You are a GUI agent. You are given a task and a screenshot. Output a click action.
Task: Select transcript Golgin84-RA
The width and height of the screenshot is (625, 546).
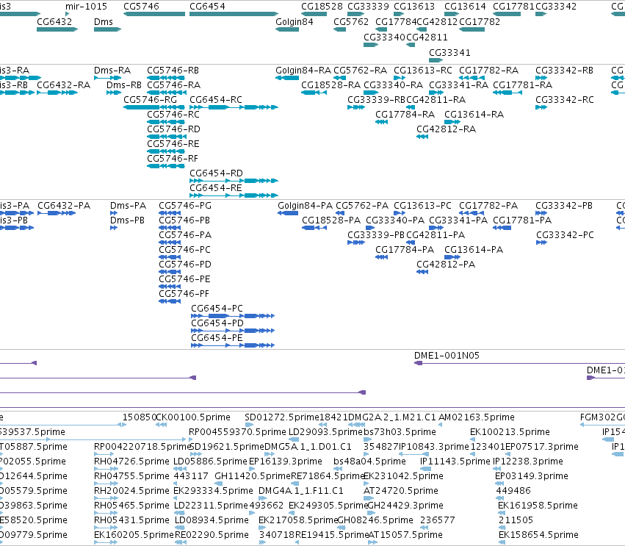[287, 78]
